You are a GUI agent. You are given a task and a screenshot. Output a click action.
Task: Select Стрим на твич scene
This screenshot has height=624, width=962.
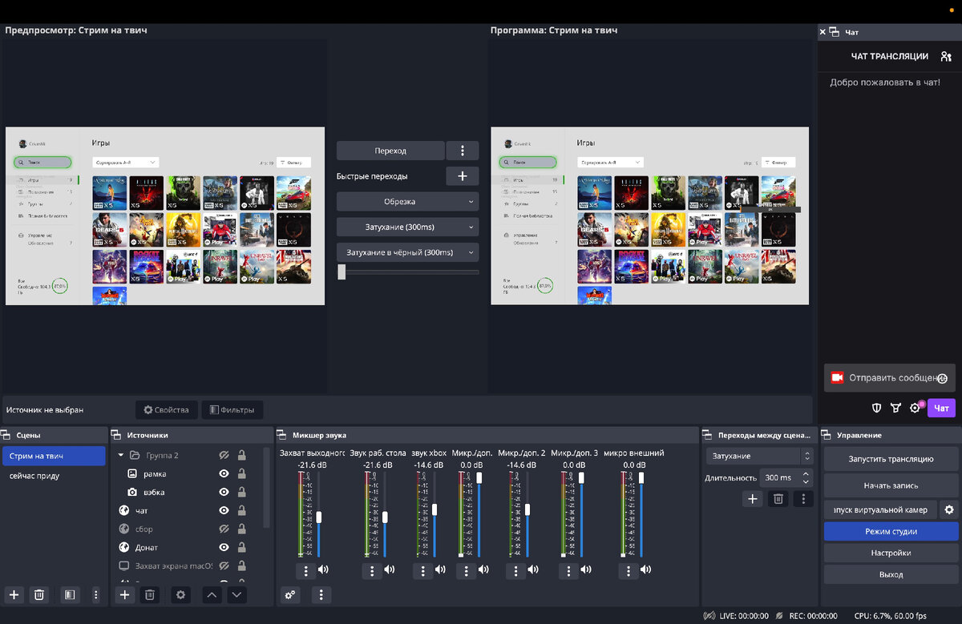pos(54,456)
